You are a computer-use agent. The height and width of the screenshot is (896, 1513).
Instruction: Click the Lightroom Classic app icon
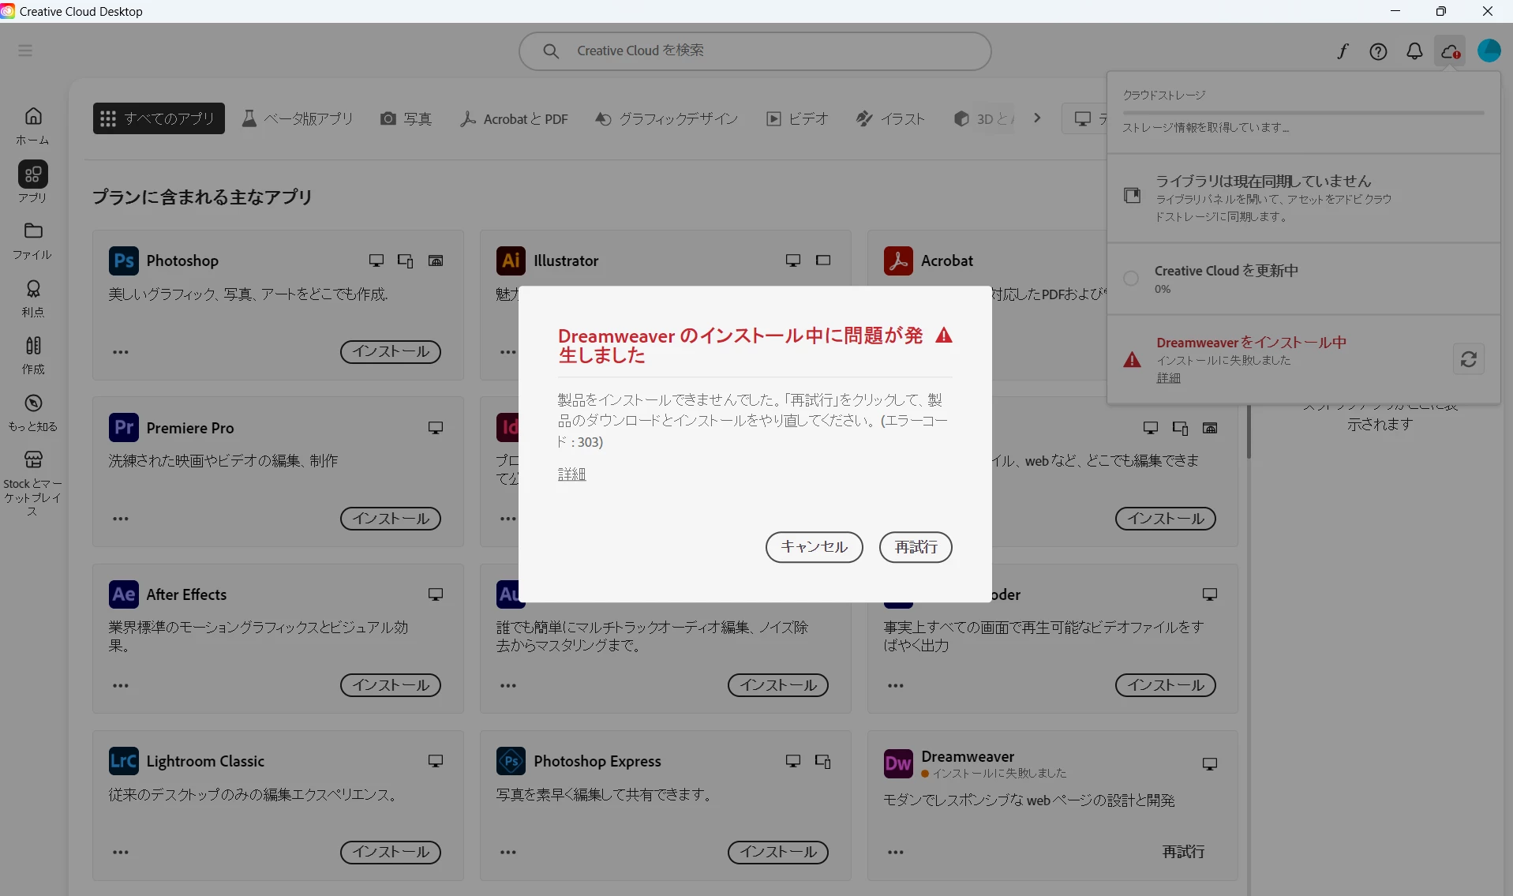click(124, 761)
